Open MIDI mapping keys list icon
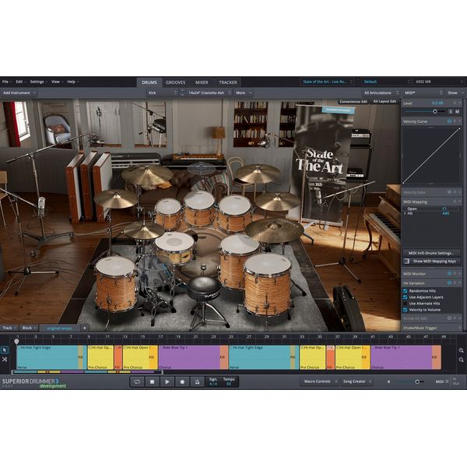 tap(406, 262)
